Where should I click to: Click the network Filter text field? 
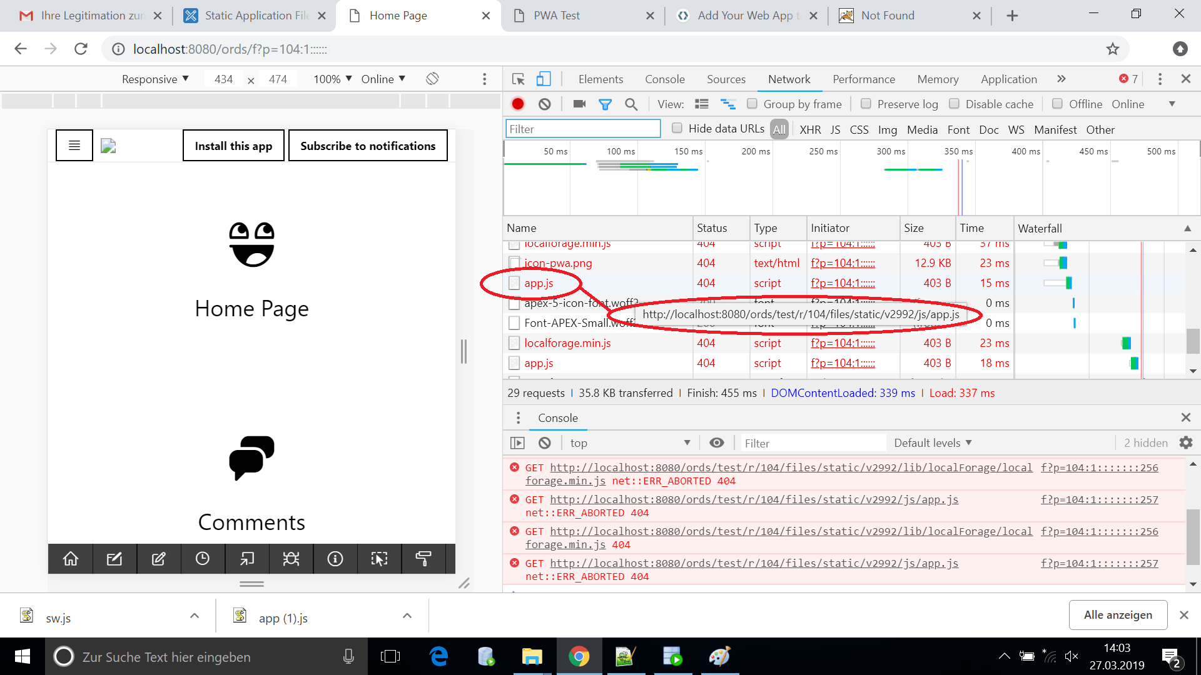point(583,129)
